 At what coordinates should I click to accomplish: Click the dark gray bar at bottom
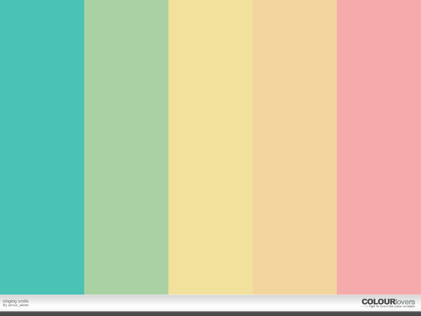tap(210, 314)
